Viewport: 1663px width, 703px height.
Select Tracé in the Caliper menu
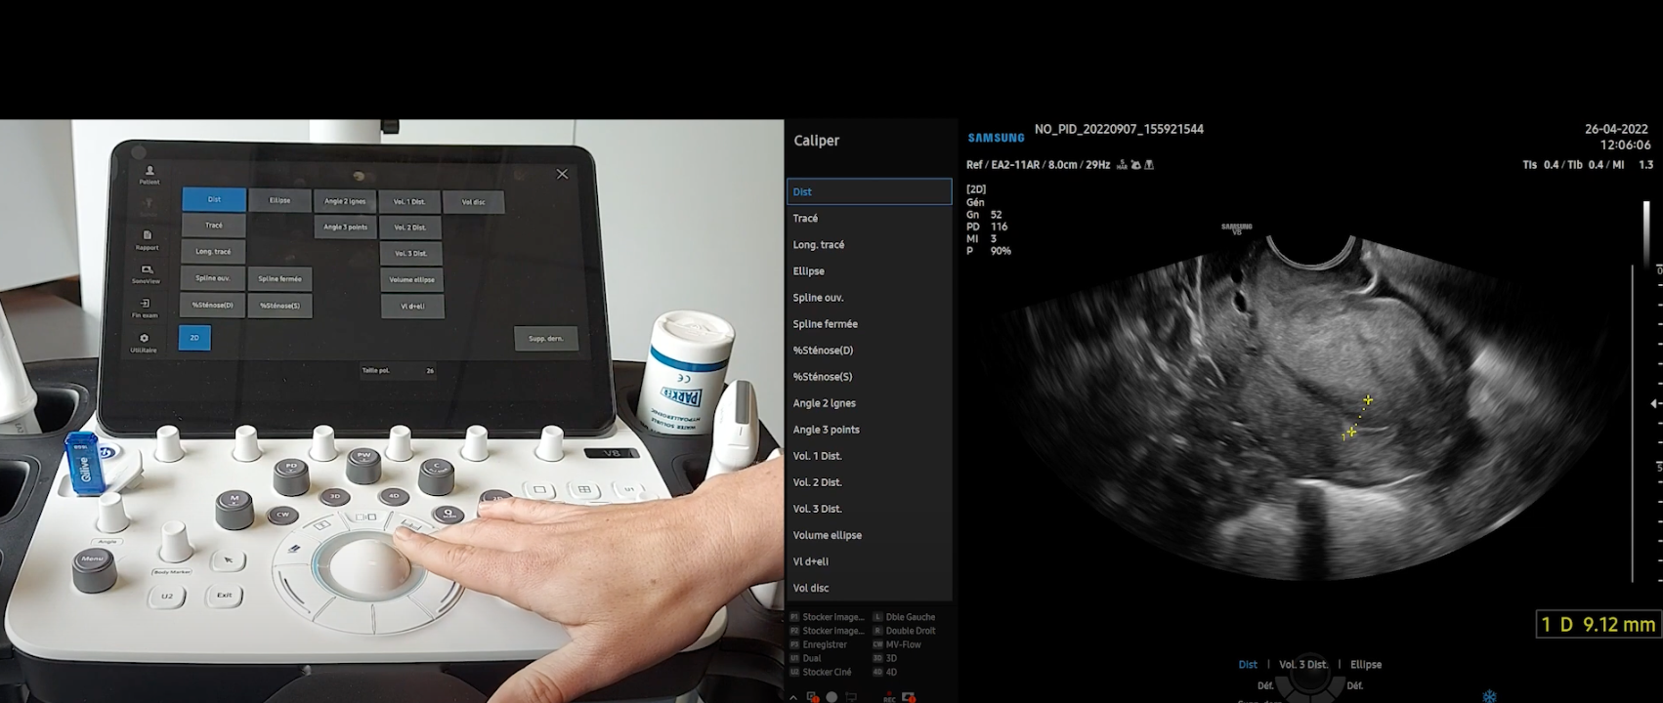point(870,218)
